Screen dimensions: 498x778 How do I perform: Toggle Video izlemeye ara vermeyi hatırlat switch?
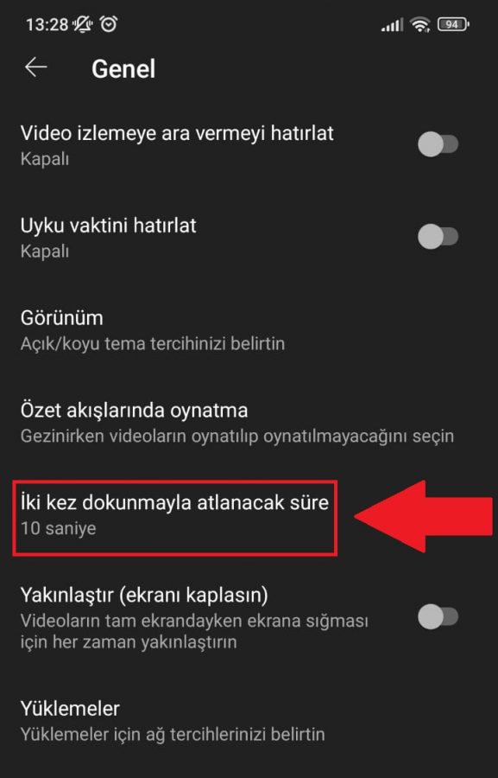438,144
